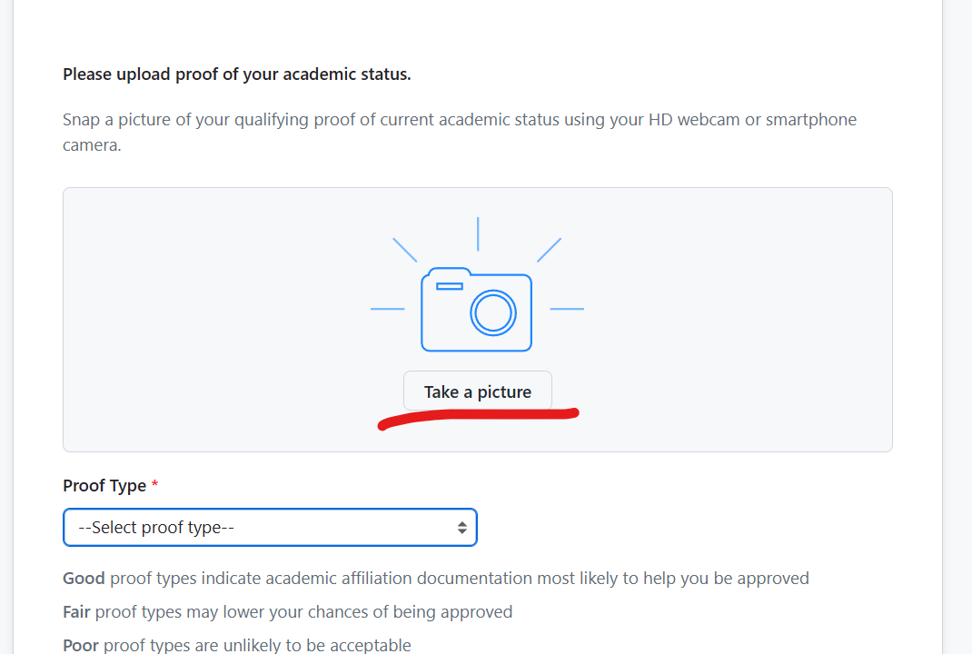
Task: Click the bold word Fair
Action: (x=76, y=612)
